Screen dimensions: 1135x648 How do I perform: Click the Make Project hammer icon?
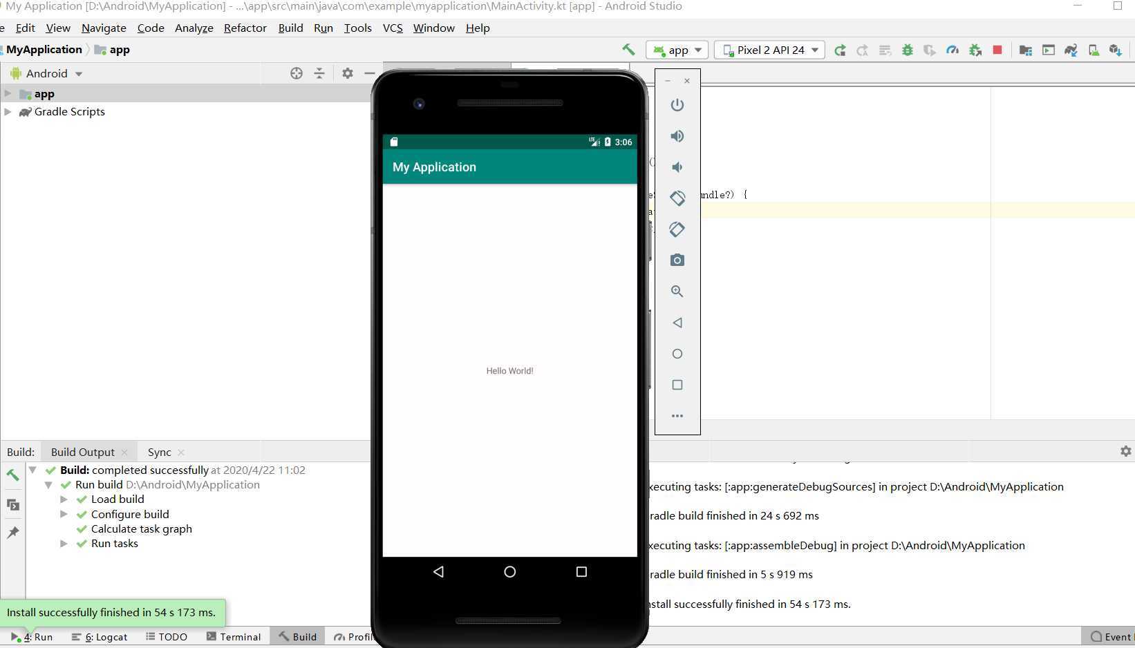coord(628,50)
